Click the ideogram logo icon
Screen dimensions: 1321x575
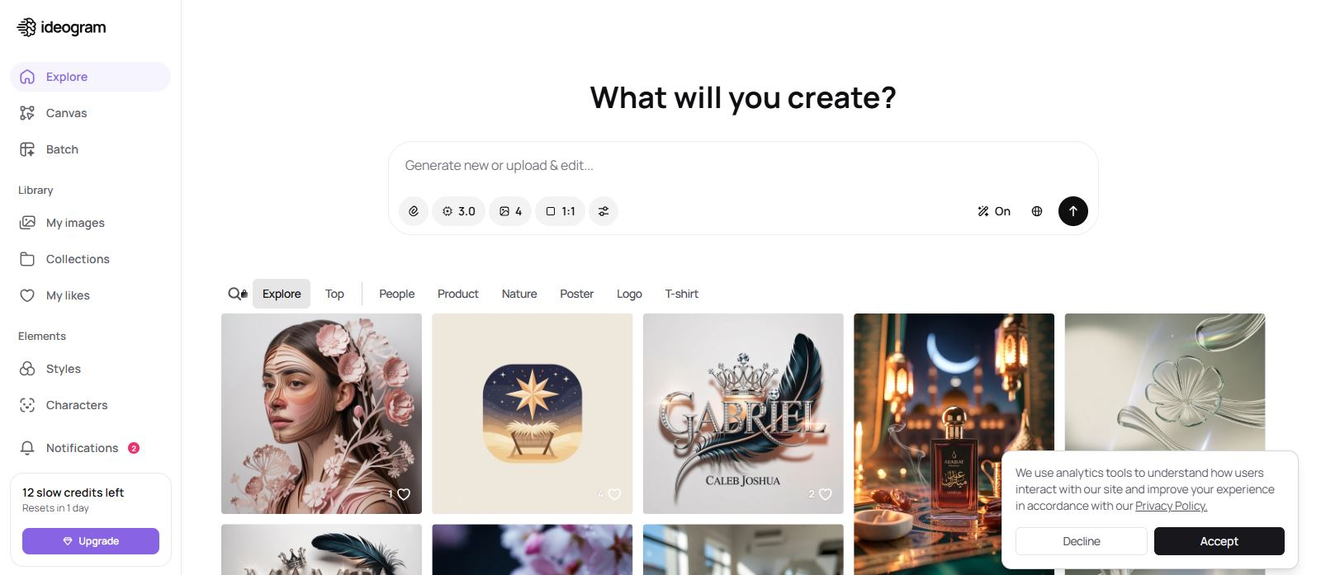tap(26, 27)
